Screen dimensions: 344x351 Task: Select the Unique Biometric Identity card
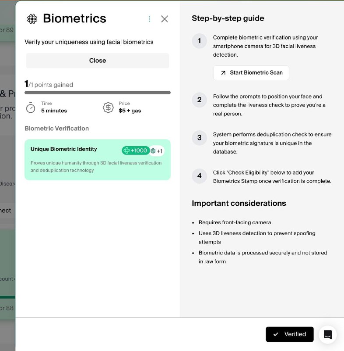[98, 160]
